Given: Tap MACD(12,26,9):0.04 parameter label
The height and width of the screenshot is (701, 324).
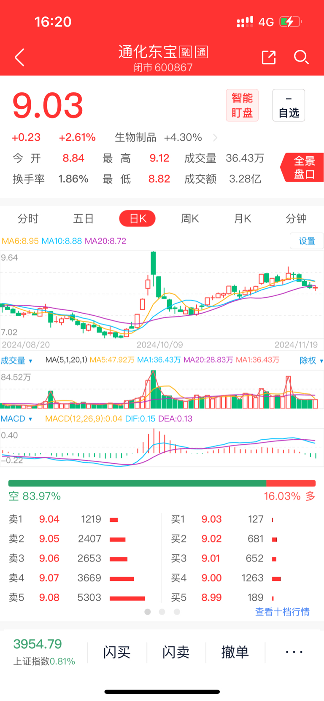Looking at the screenshot, I should point(84,419).
